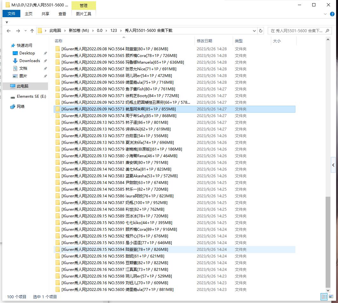
Task: Switch to the 主页 ribbon tab
Action: (x=28, y=14)
